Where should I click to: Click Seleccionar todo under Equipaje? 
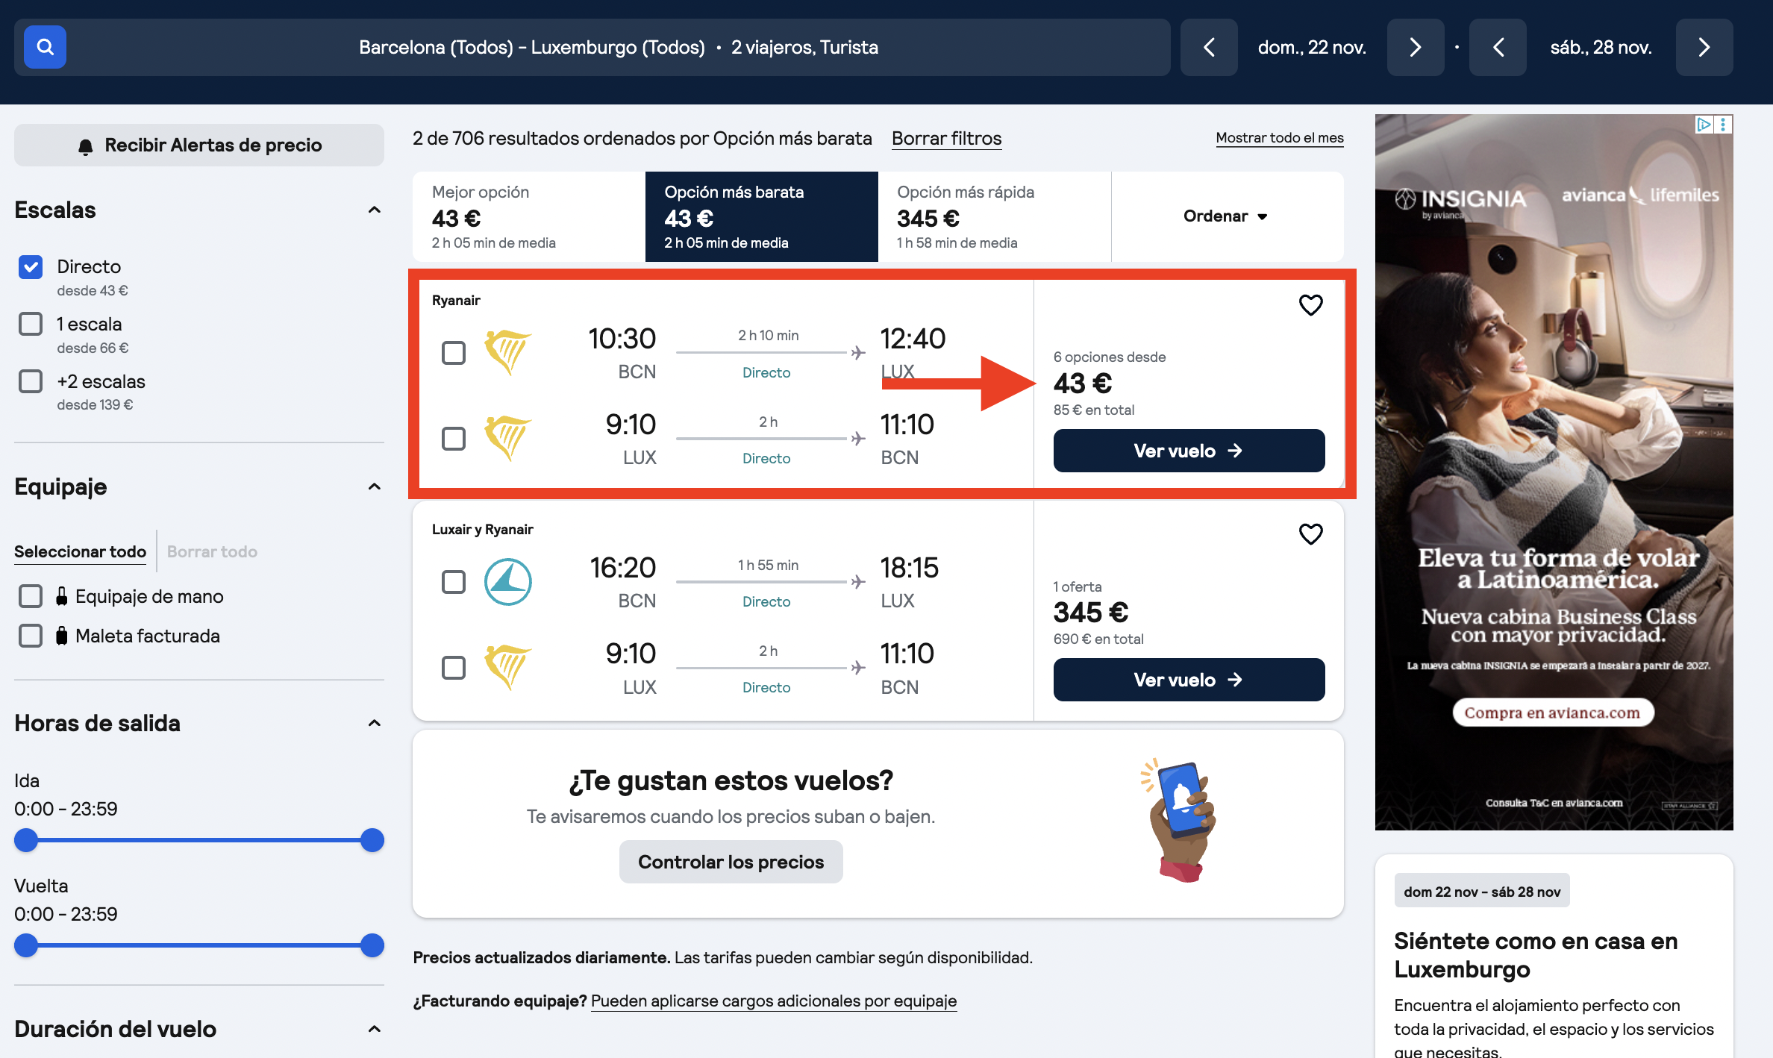[80, 551]
